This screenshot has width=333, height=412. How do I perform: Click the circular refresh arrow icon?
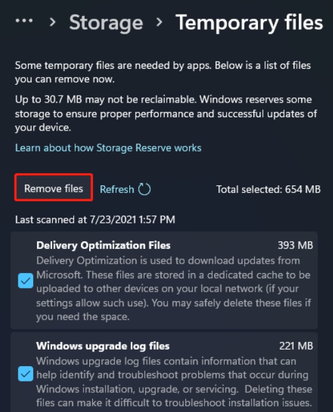click(x=145, y=189)
